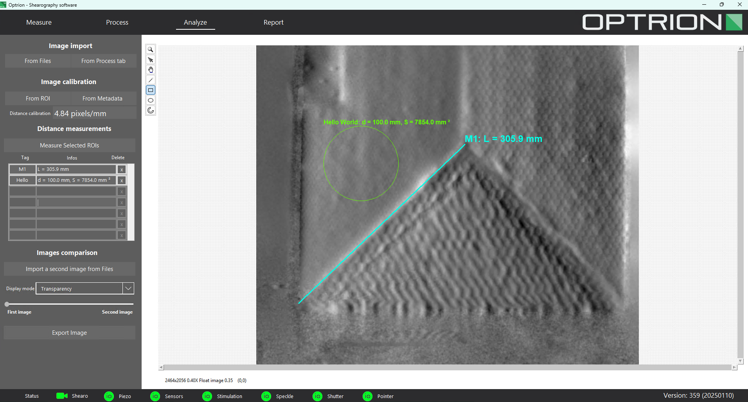Screen dimensions: 748x402
Task: Open the Report tab
Action: point(273,22)
